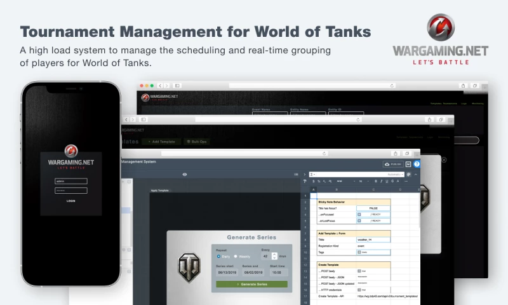The image size is (508, 305).
Task: Click username field on phone login
Action: tap(71, 181)
